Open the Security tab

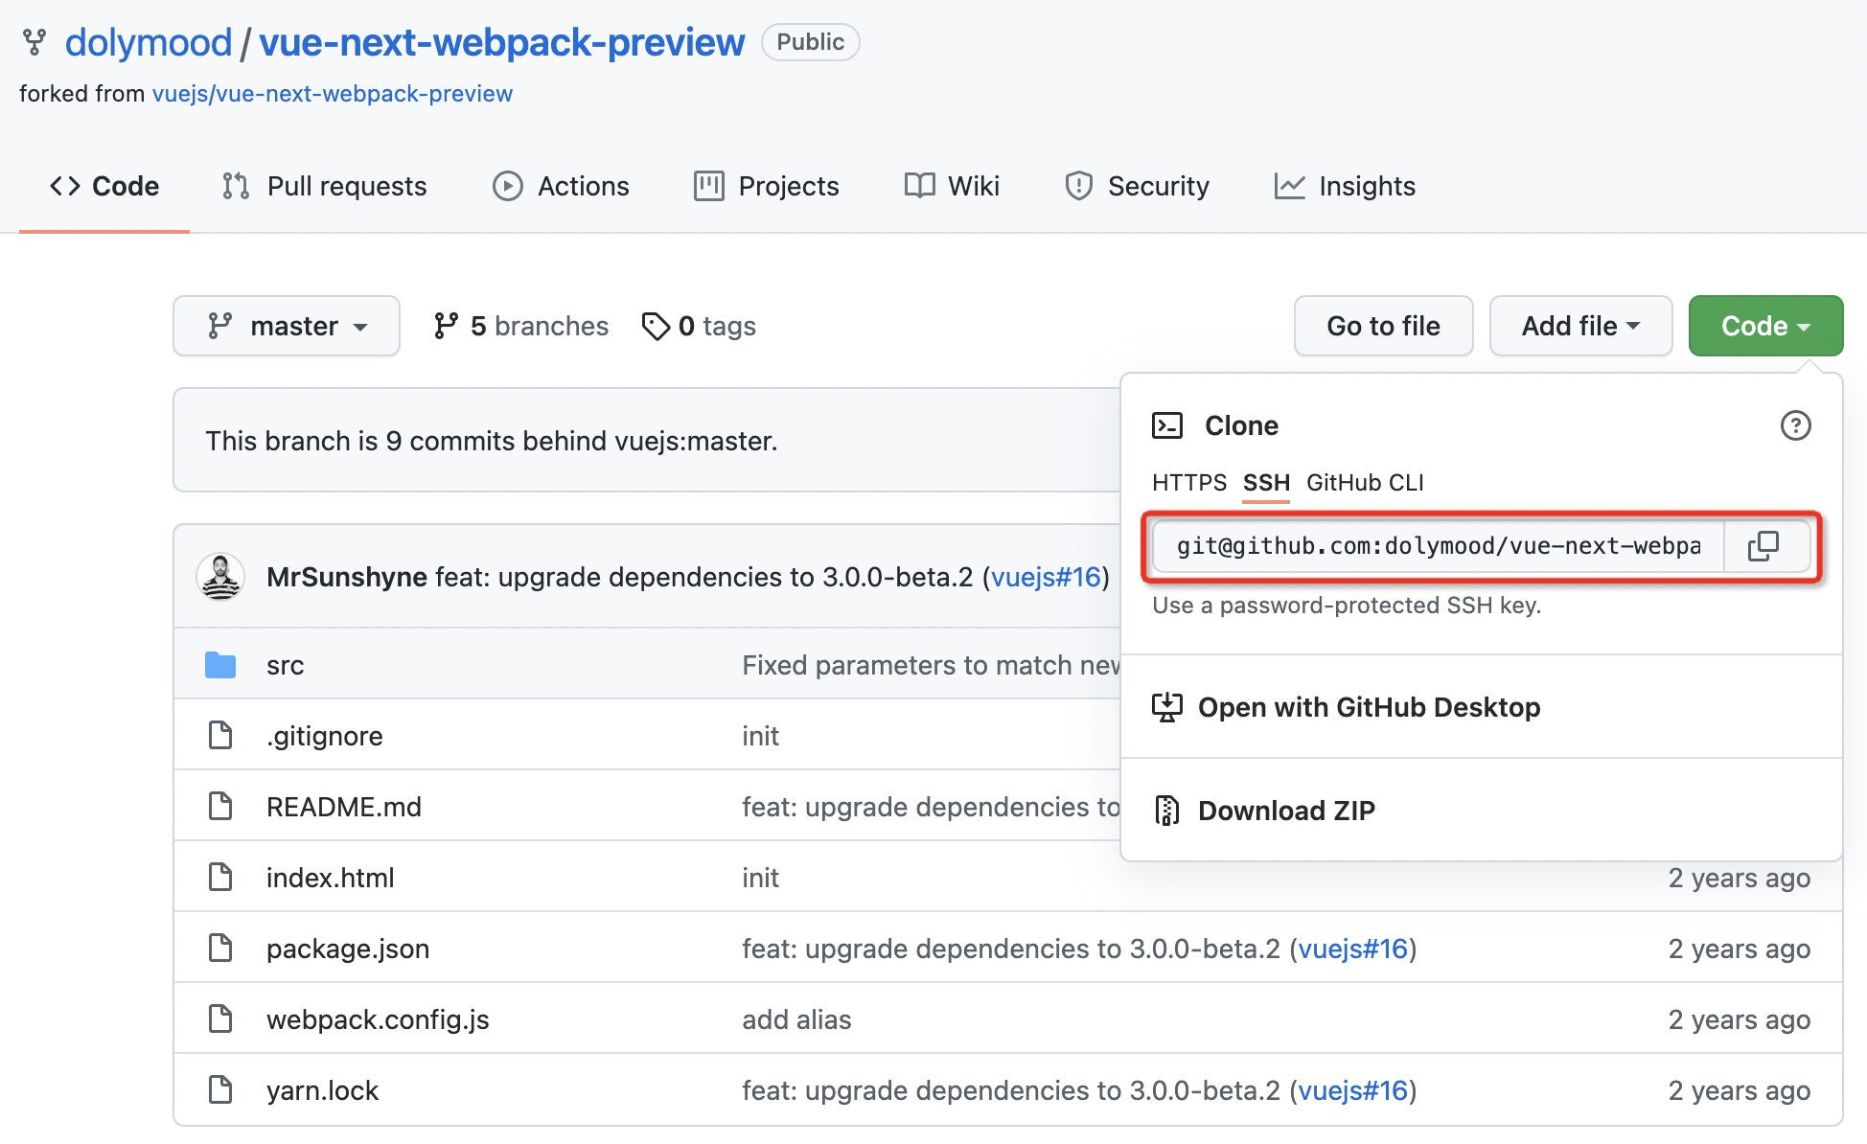(1137, 186)
